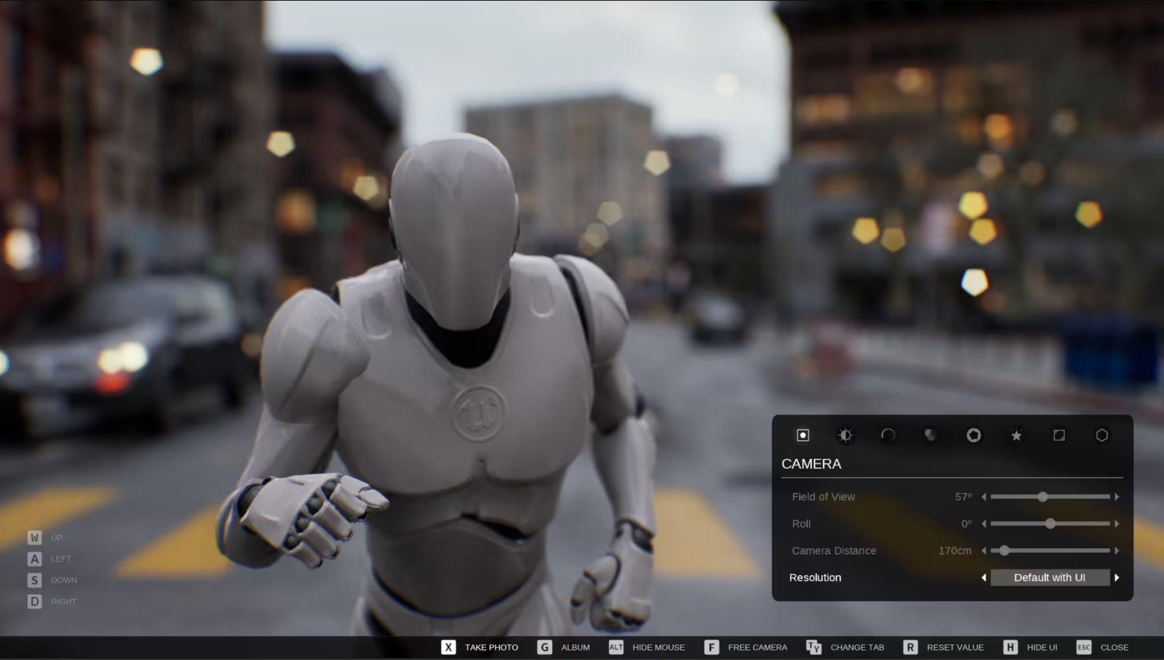Select the star/favorites icon
Viewport: 1164px width, 660px height.
[1015, 435]
